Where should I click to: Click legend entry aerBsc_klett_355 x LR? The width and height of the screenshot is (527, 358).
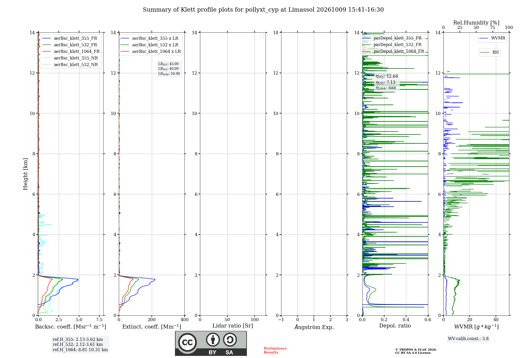(x=149, y=38)
